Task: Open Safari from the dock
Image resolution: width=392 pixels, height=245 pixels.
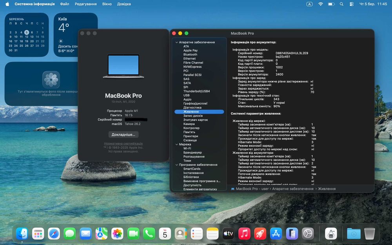Action: [x=54, y=234]
